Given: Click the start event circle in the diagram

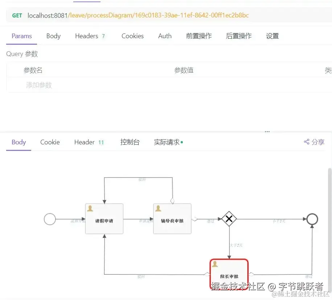Looking at the screenshot, I should pyautogui.click(x=50, y=219).
